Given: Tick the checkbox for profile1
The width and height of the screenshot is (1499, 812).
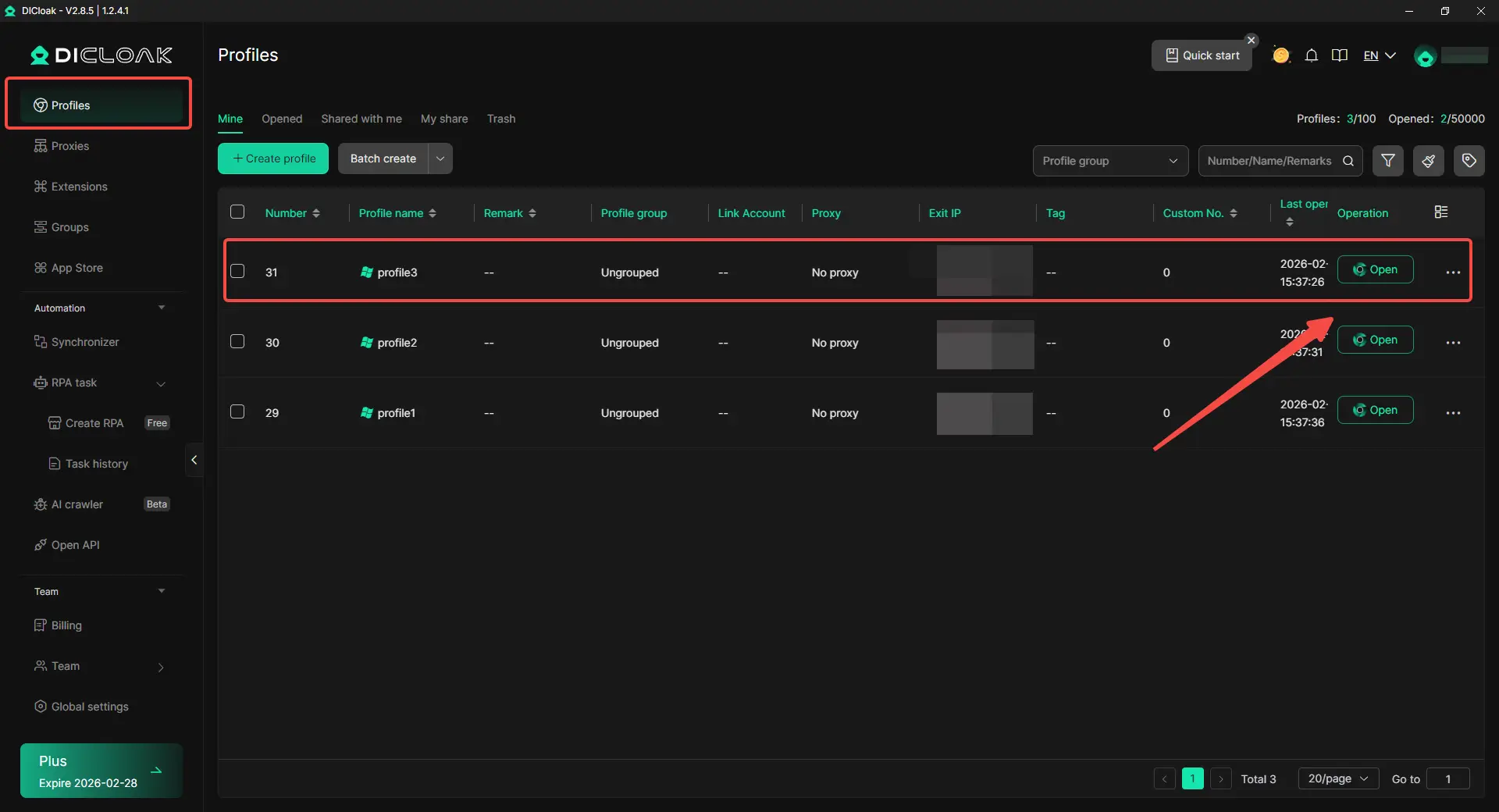Looking at the screenshot, I should click(x=237, y=412).
